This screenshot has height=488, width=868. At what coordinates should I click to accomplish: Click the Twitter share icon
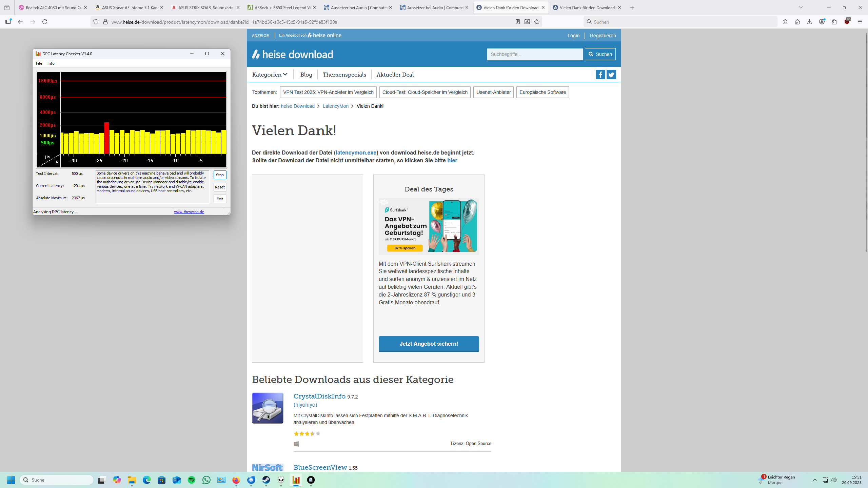(x=611, y=75)
